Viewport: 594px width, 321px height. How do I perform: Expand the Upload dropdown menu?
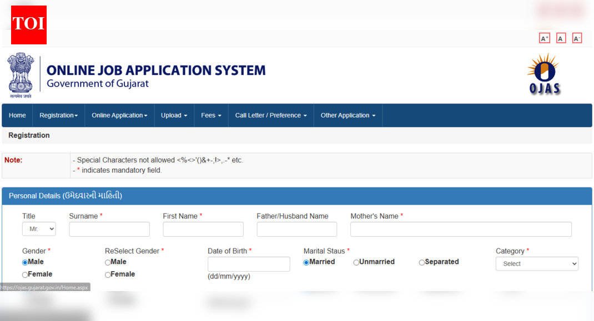(x=174, y=115)
